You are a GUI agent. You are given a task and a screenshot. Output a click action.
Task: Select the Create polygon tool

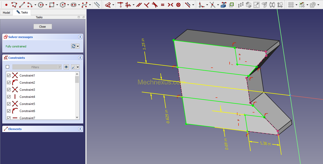pyautogui.click(x=63, y=5)
